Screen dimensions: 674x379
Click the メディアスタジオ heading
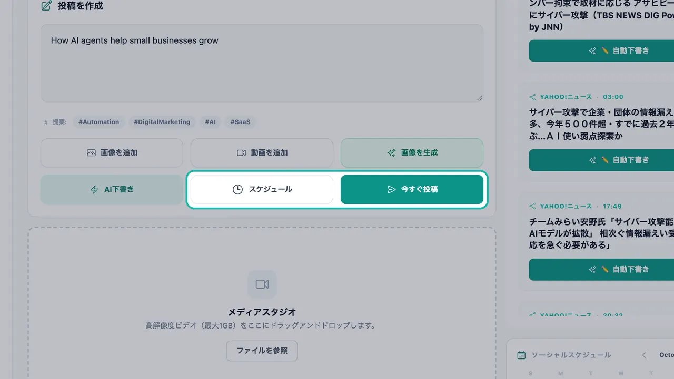coord(262,312)
